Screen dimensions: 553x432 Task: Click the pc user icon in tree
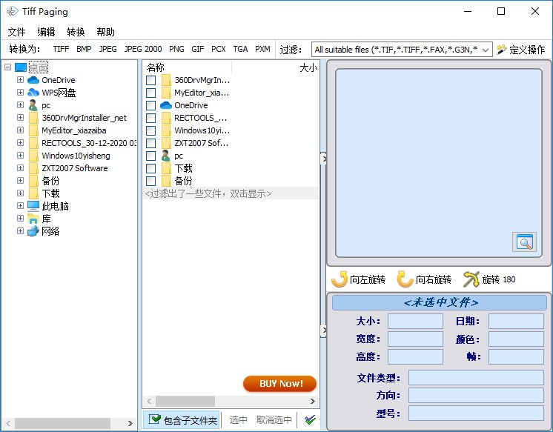click(x=33, y=105)
